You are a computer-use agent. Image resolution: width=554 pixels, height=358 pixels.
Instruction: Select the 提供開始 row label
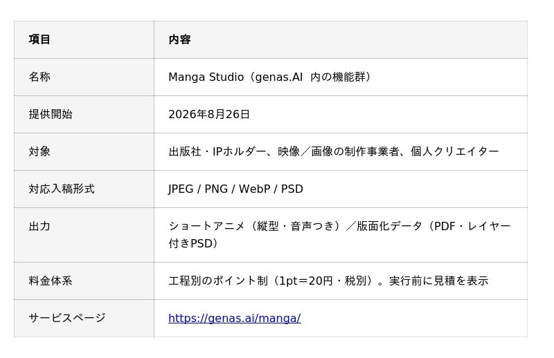click(x=51, y=114)
